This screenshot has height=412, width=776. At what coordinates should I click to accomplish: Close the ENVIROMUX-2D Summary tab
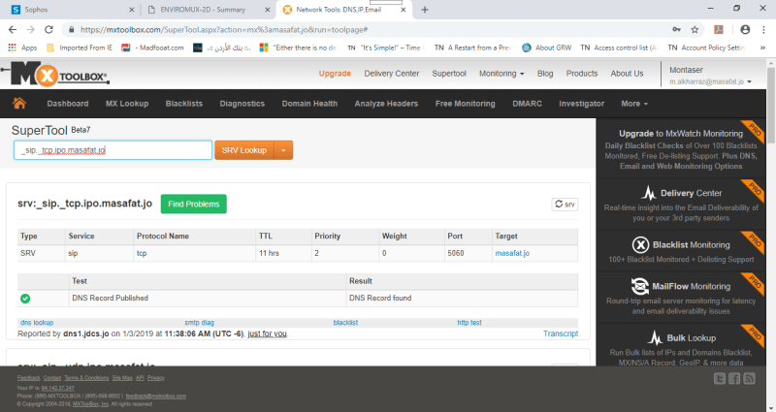point(268,10)
